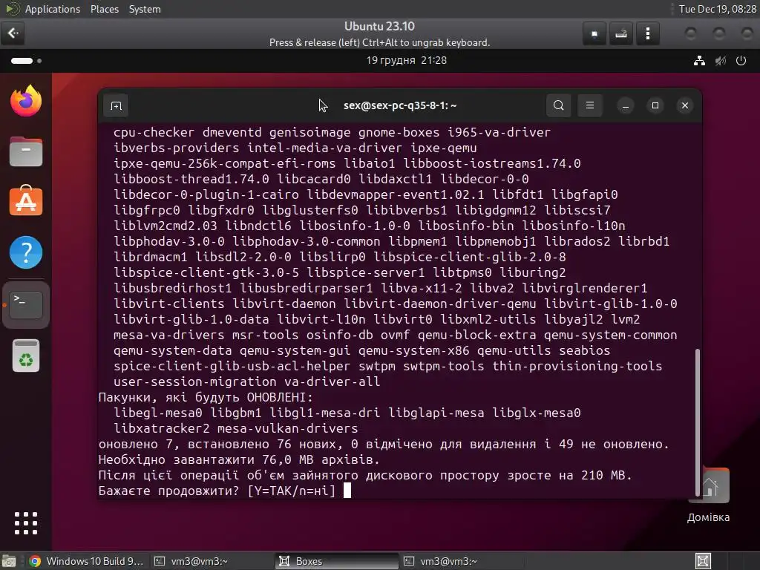The height and width of the screenshot is (570, 760).
Task: Click the terminal title sex@sex-pc-q35-8-1
Action: 400,105
